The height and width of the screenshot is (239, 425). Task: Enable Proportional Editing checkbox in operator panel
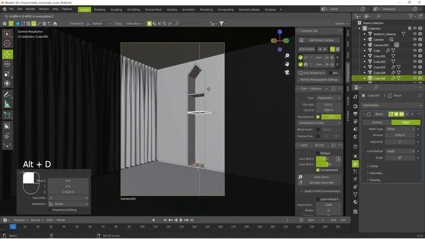(x=50, y=210)
